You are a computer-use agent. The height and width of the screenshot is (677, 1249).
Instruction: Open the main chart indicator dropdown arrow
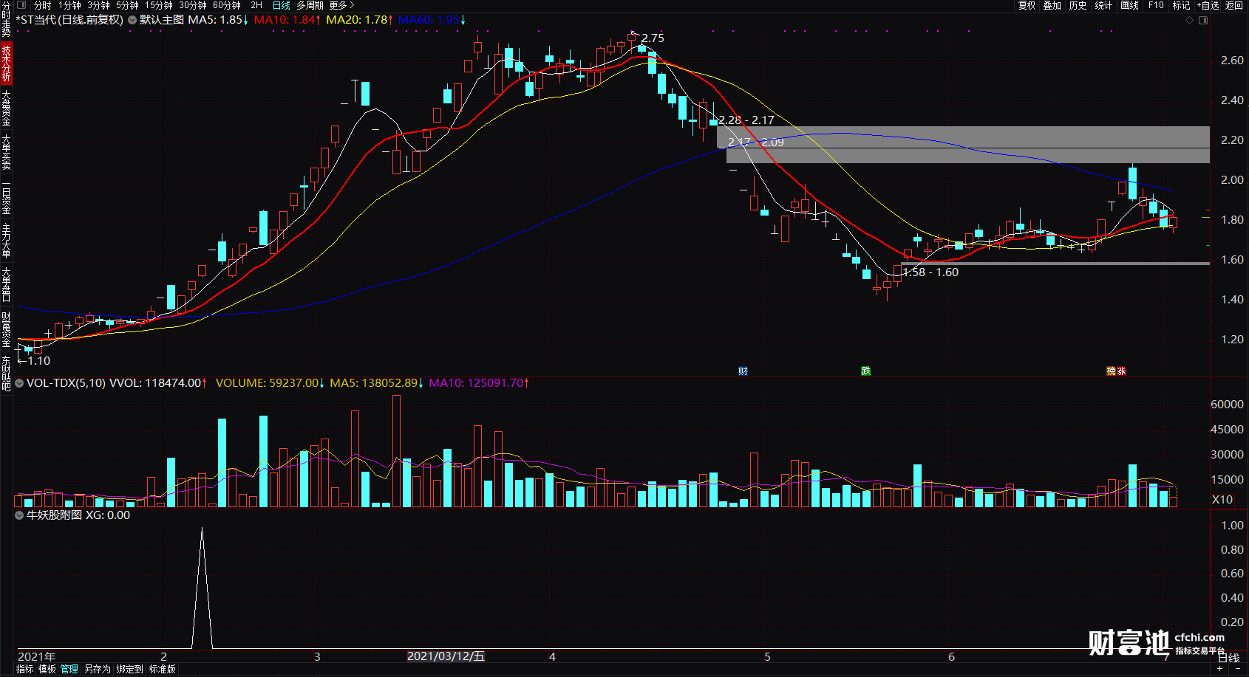coord(132,20)
